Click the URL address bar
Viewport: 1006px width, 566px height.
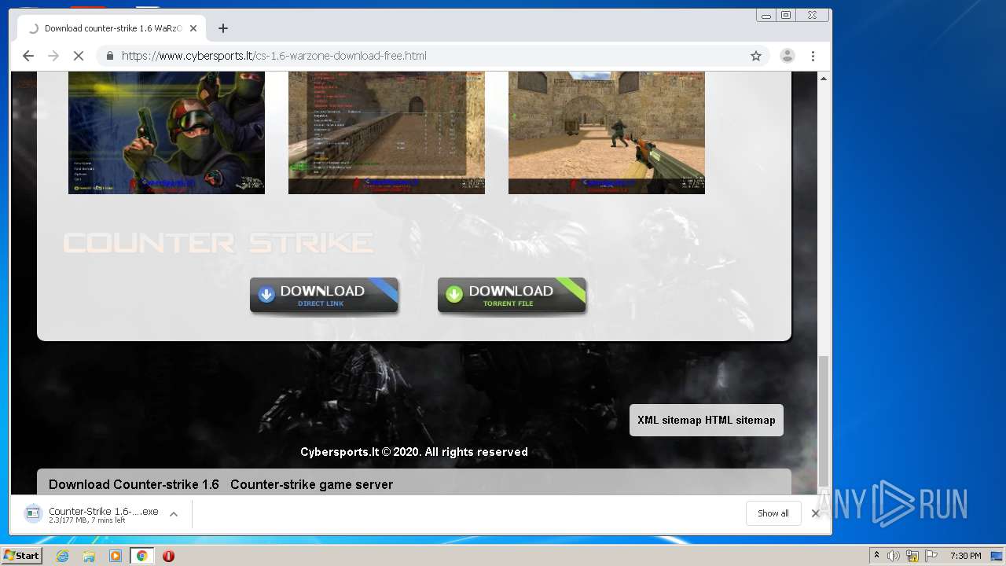(432, 56)
